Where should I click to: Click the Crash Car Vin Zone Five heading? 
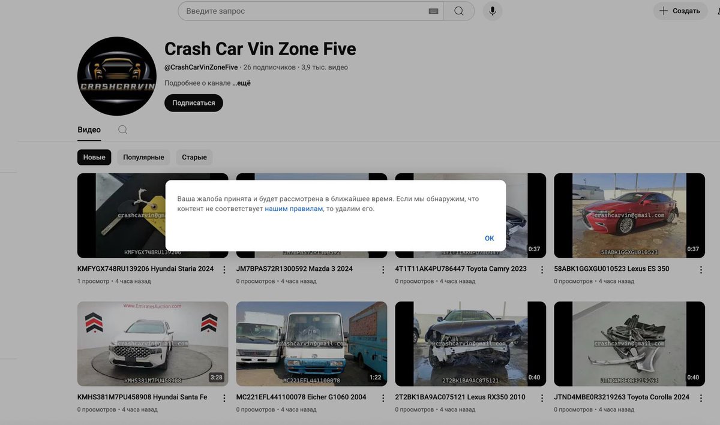(x=260, y=49)
